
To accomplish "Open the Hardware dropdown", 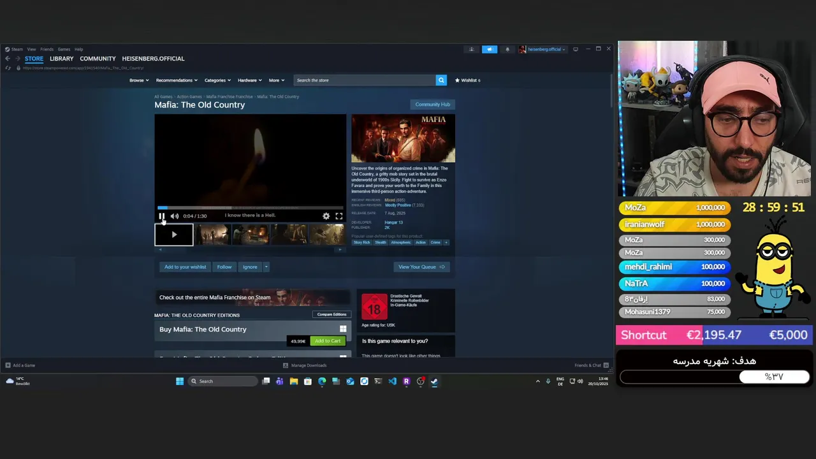I will 249,80.
